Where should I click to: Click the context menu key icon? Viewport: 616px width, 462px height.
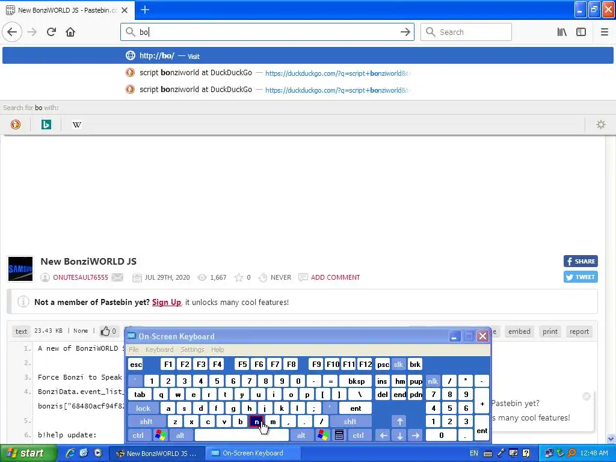coord(339,436)
